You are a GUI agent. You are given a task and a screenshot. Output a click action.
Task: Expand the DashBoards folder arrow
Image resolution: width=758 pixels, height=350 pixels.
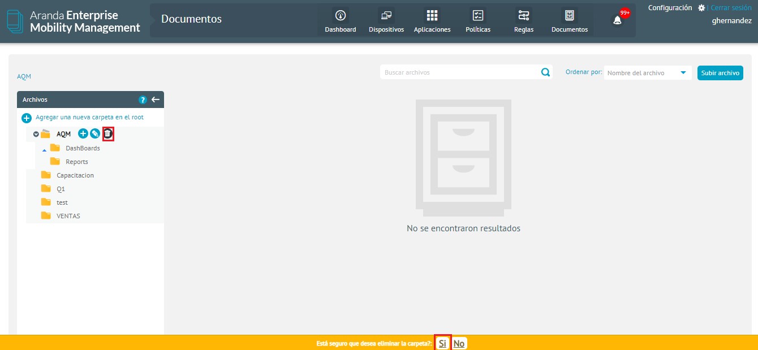click(45, 149)
